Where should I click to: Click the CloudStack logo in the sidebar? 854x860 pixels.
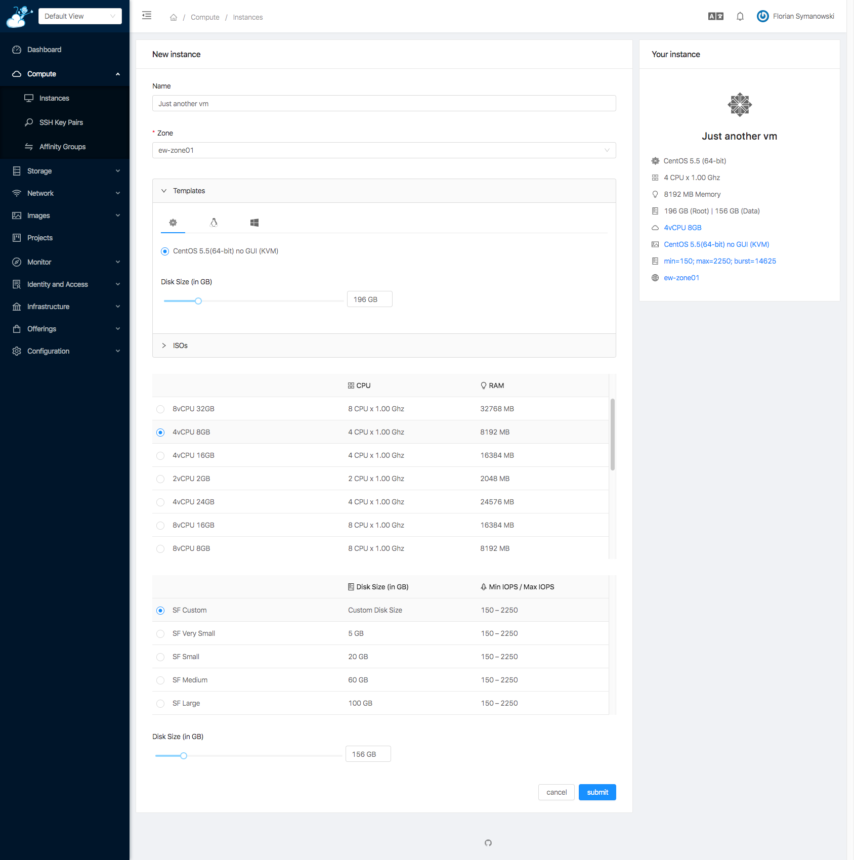[x=19, y=16]
